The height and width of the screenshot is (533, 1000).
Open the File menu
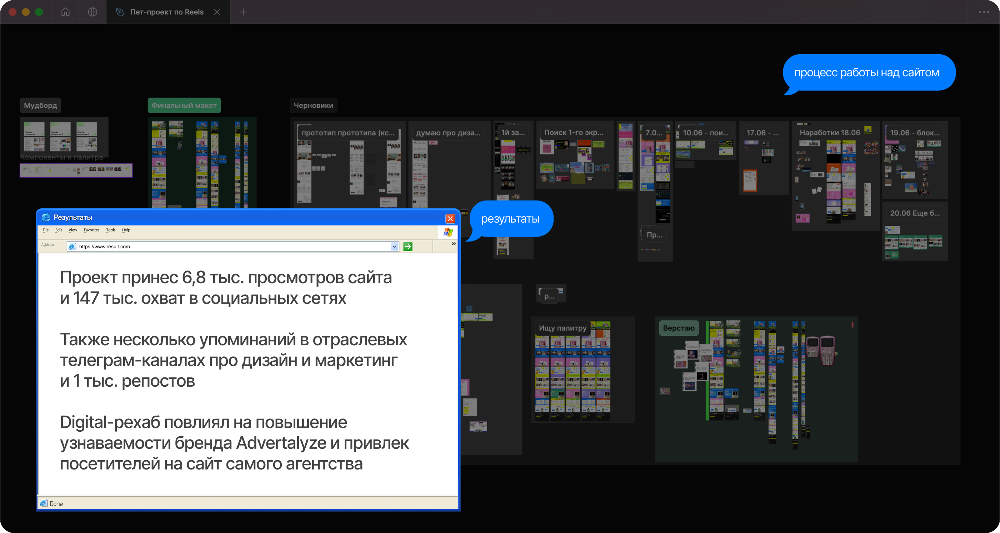(x=45, y=230)
